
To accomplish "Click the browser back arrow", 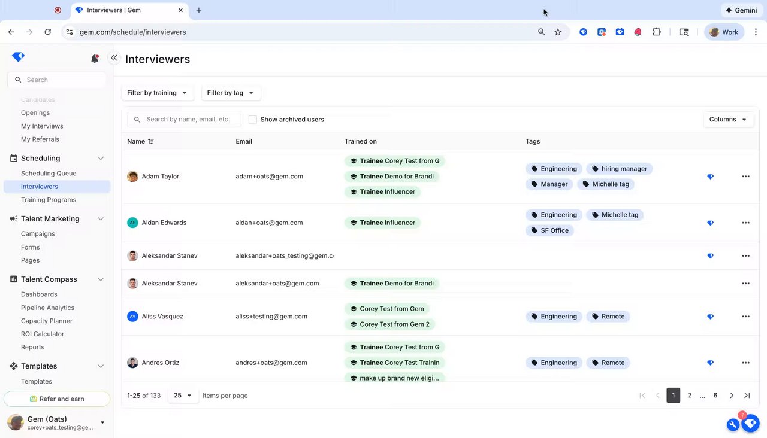I will click(11, 32).
